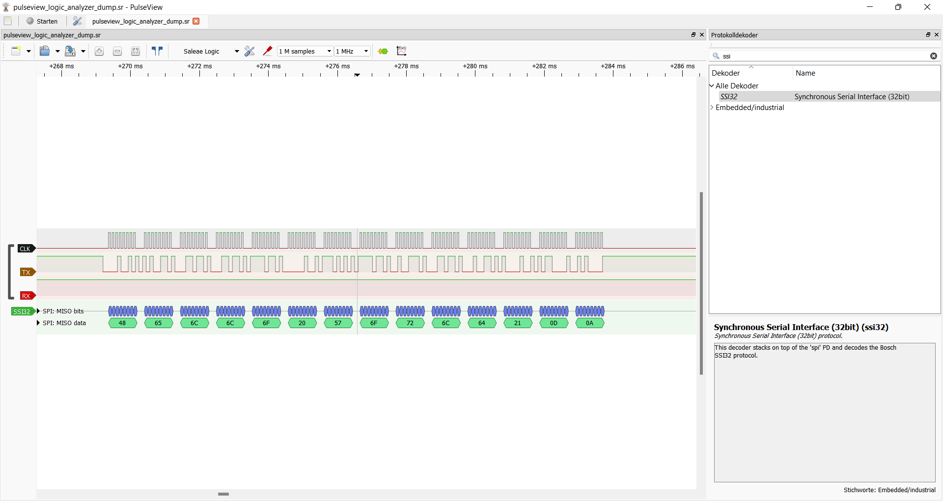The height and width of the screenshot is (501, 943).
Task: Click the zoom out icon
Action: click(x=117, y=51)
